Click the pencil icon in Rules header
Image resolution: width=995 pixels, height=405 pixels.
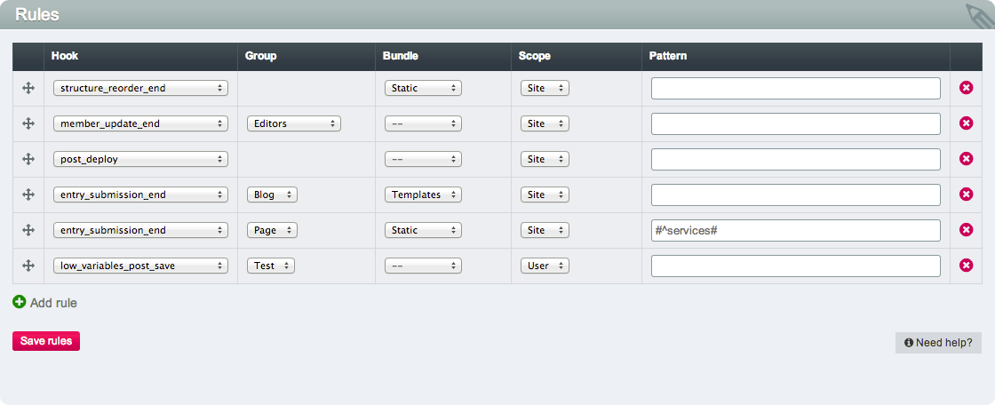pos(977,15)
